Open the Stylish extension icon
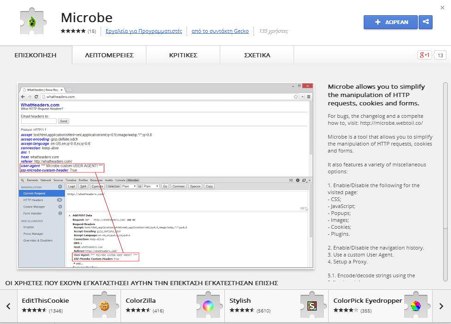 (313, 305)
